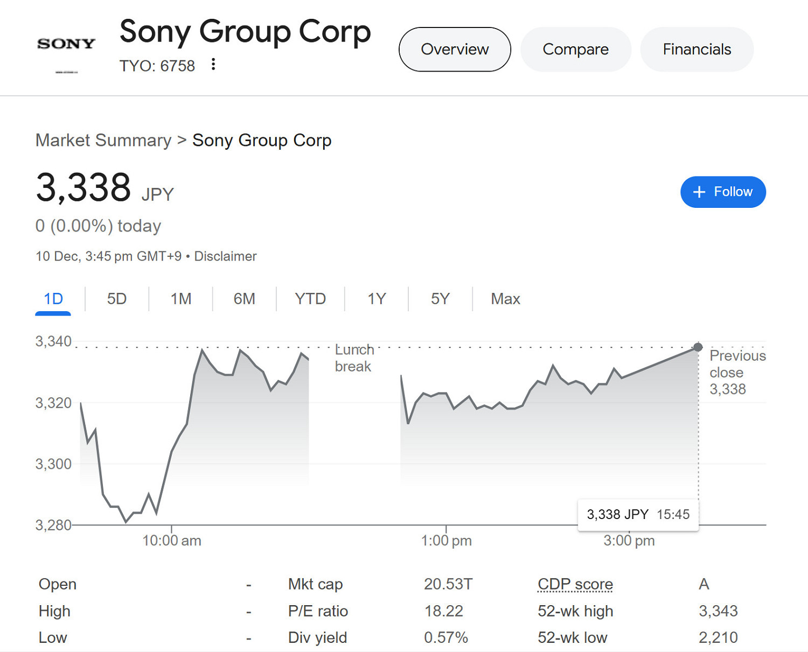Switch chart to 5Y range

[x=440, y=299]
